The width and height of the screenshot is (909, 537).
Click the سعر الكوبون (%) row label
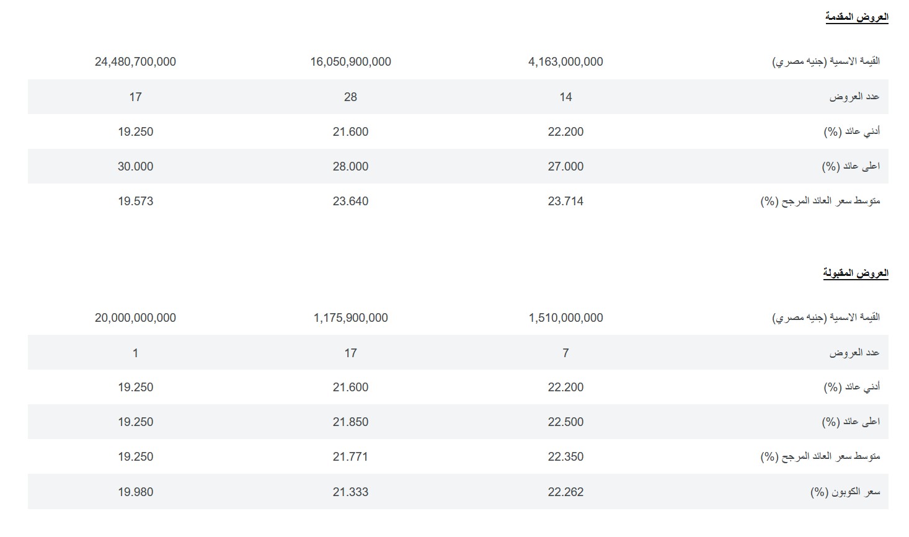pos(845,492)
